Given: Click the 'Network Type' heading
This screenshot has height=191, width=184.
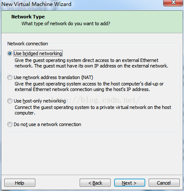Looking at the screenshot, I should point(28,17).
